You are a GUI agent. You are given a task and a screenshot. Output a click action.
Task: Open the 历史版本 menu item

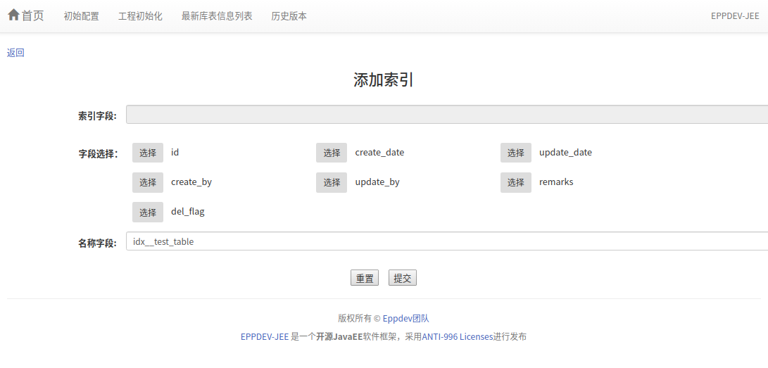click(289, 16)
